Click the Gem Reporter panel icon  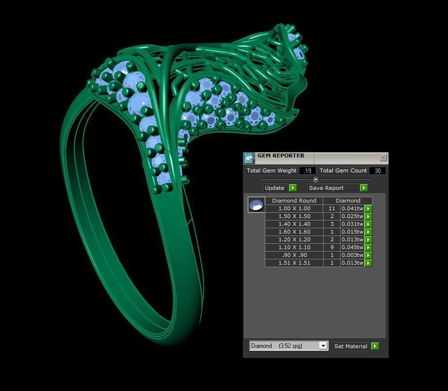coord(249,158)
